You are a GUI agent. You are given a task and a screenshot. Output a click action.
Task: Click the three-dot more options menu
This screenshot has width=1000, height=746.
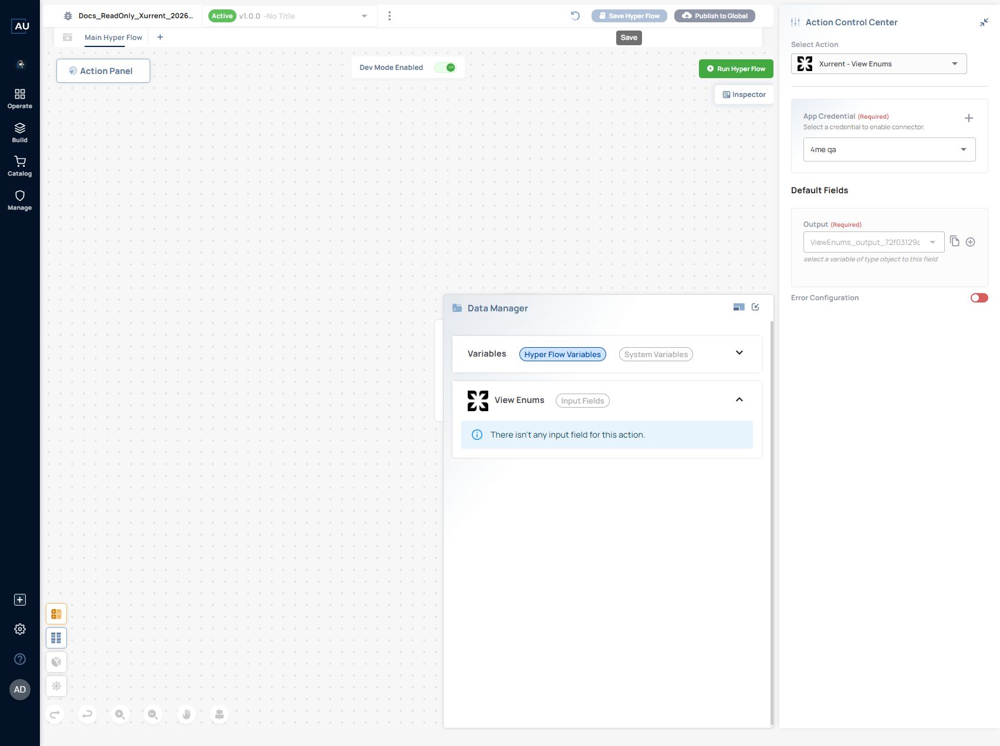click(x=390, y=16)
